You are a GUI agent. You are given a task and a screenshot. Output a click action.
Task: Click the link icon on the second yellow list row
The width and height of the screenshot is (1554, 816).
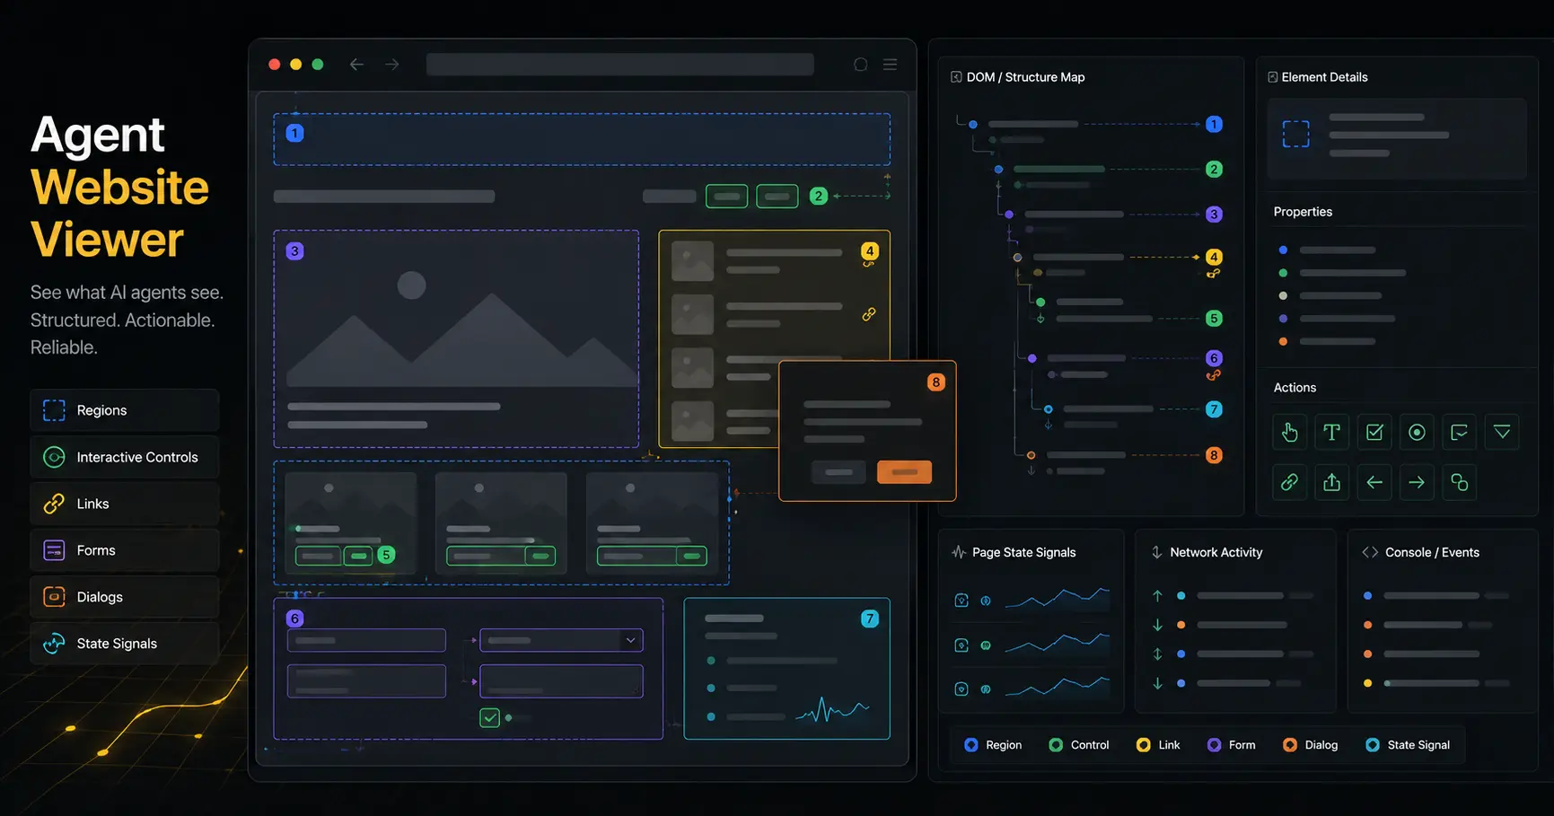click(x=869, y=315)
